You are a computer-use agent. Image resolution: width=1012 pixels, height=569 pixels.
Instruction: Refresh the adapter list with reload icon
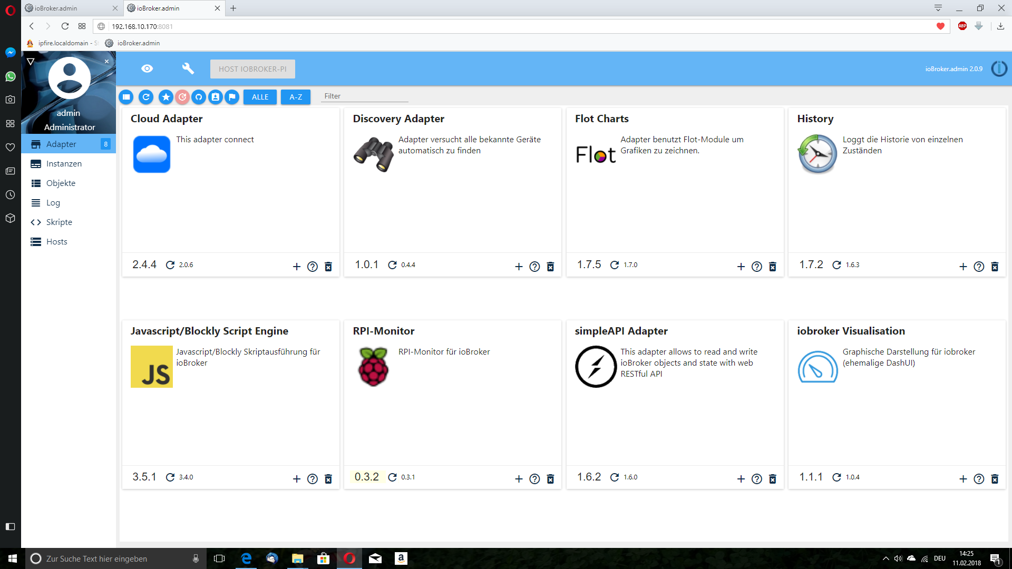coord(146,97)
